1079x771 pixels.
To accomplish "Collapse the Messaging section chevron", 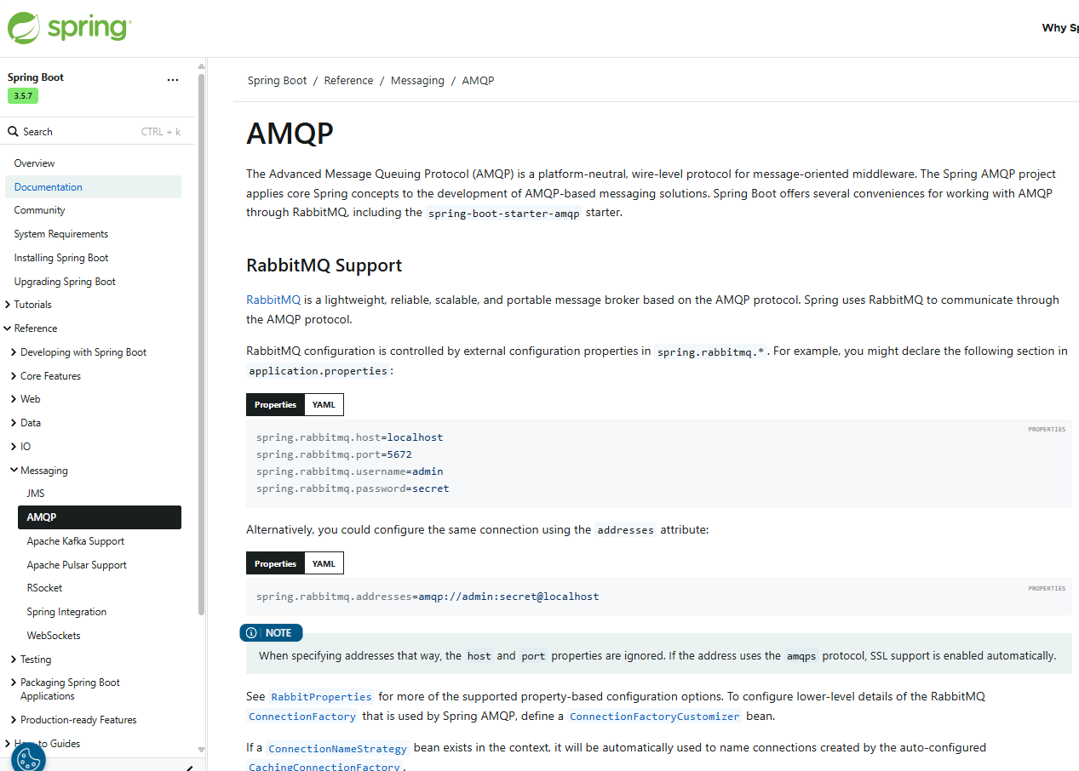I will [14, 471].
